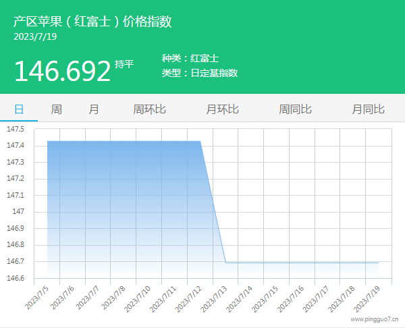Select the 周同比 tab

(295, 109)
